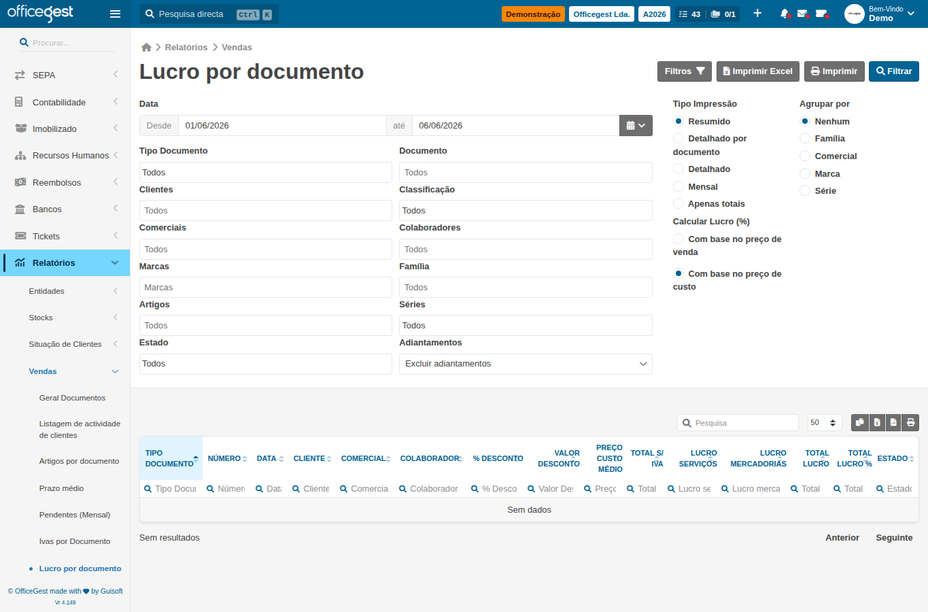Open the date range calendar picker
Screen dimensions: 928x612
(636, 126)
